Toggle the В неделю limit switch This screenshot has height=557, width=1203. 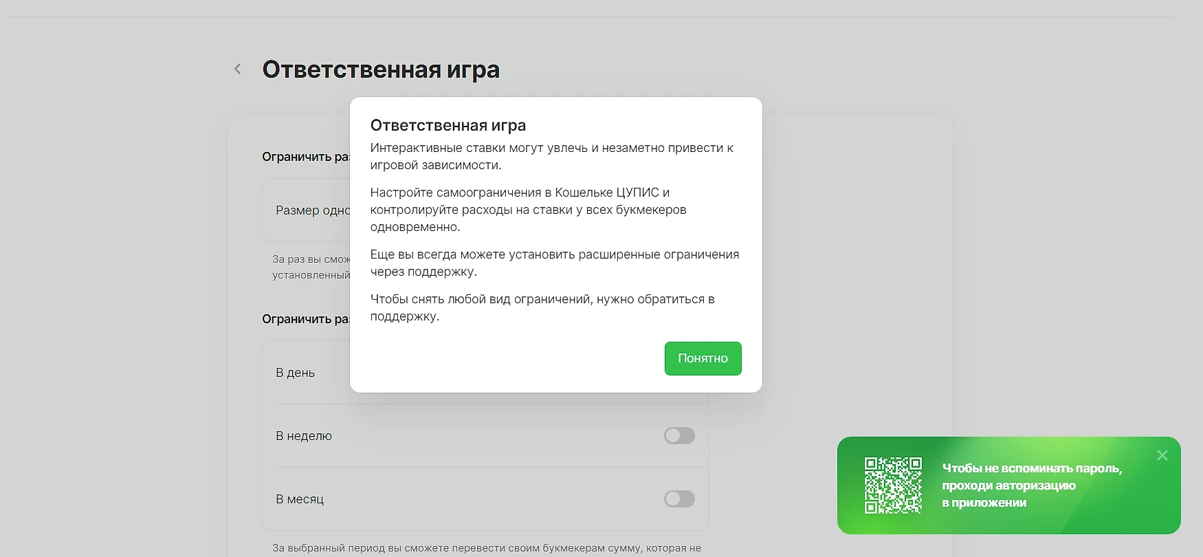coord(679,435)
